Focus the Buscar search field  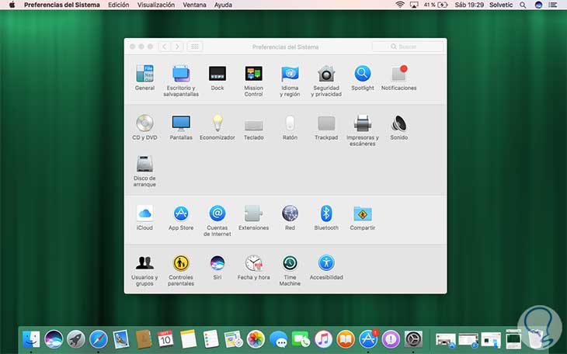[x=408, y=47]
